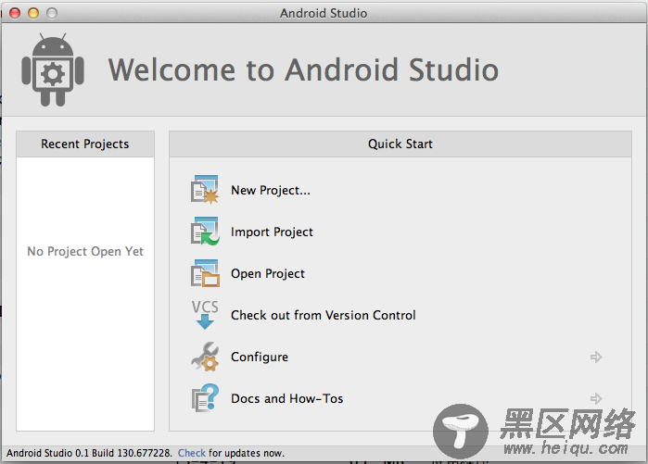Minimize the window with yellow button
This screenshot has height=464, width=648.
pos(33,13)
